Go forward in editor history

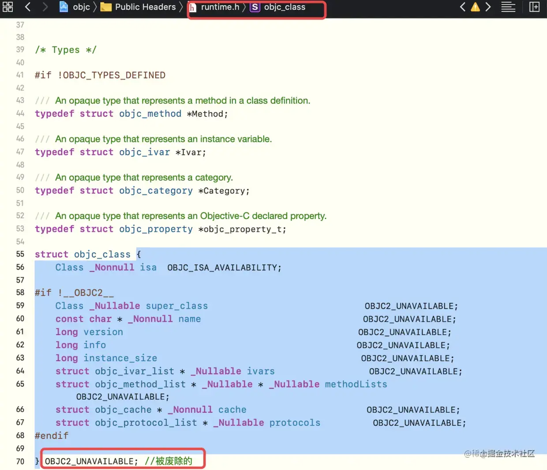[x=45, y=7]
